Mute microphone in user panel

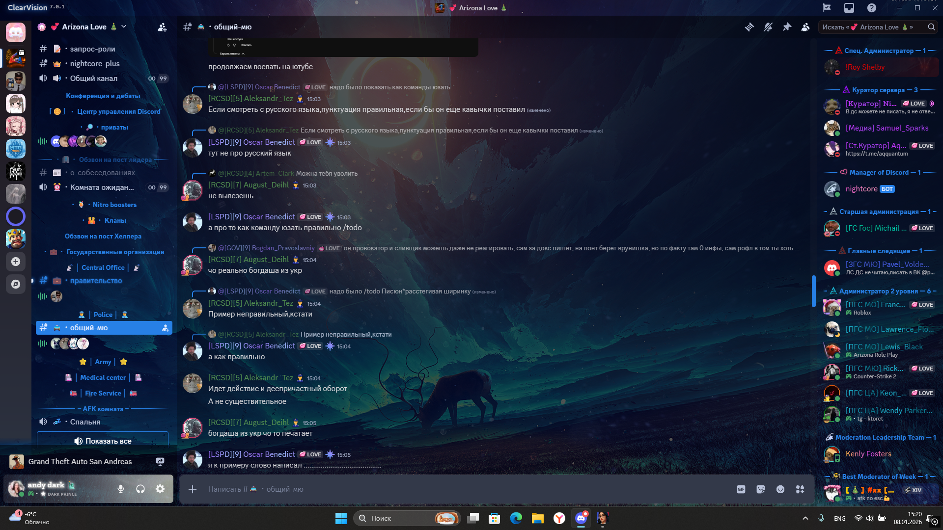[x=121, y=489]
